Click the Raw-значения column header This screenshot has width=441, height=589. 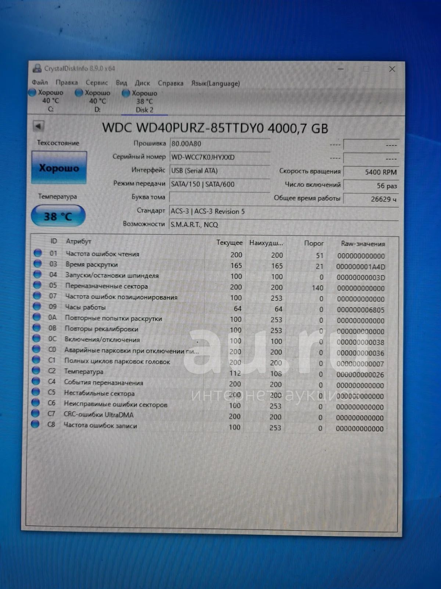(363, 244)
